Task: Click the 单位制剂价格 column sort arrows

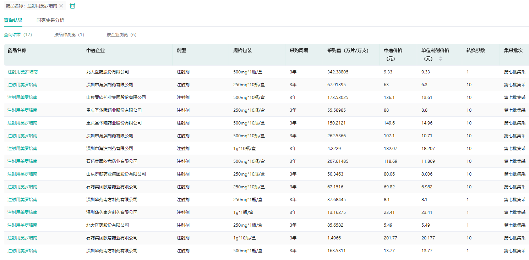Action: click(441, 59)
